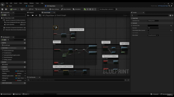Viewport: 174px width, 97px height.
Task: Open the Diff dropdown
Action: (x=23, y=9)
